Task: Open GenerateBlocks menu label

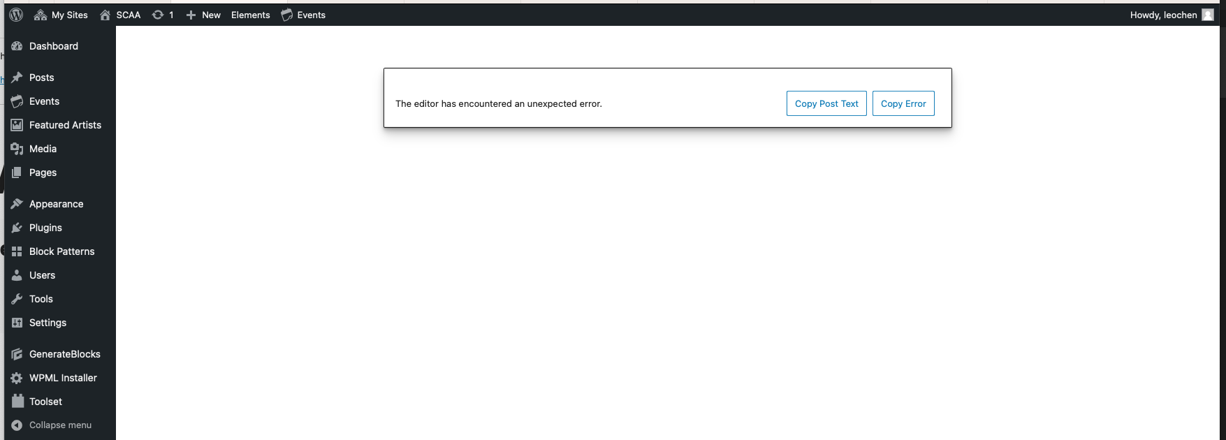Action: point(65,354)
